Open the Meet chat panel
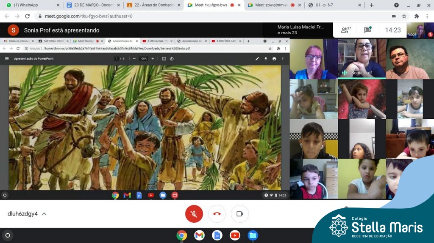Image resolution: width=434 pixels, height=243 pixels. [367, 30]
